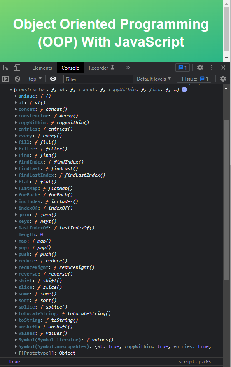
Task: Expand the some function entry
Action: pos(16,294)
